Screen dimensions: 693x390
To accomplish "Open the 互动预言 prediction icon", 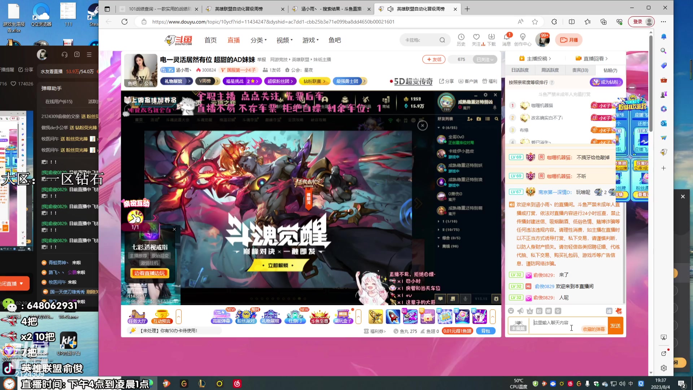I will [x=161, y=317].
